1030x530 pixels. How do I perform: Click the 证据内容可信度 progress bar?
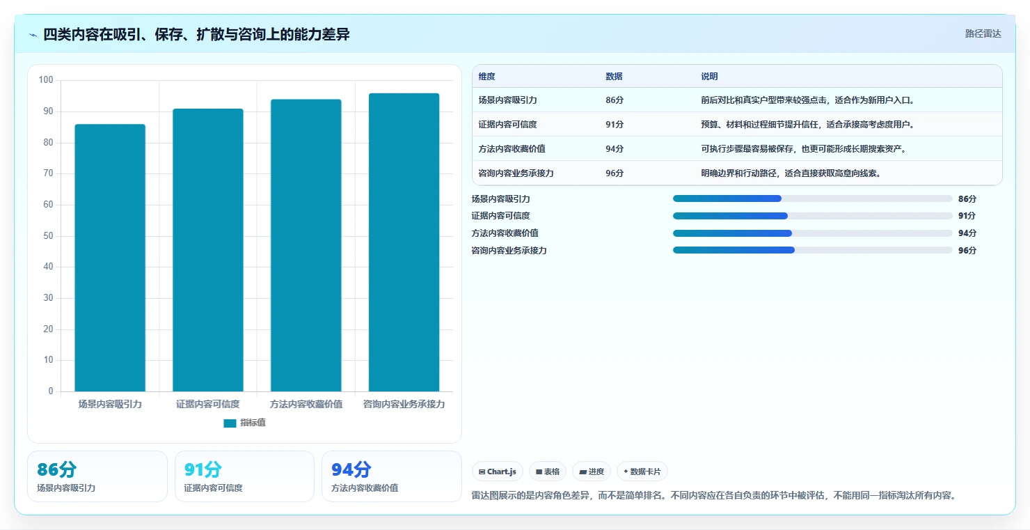click(812, 216)
